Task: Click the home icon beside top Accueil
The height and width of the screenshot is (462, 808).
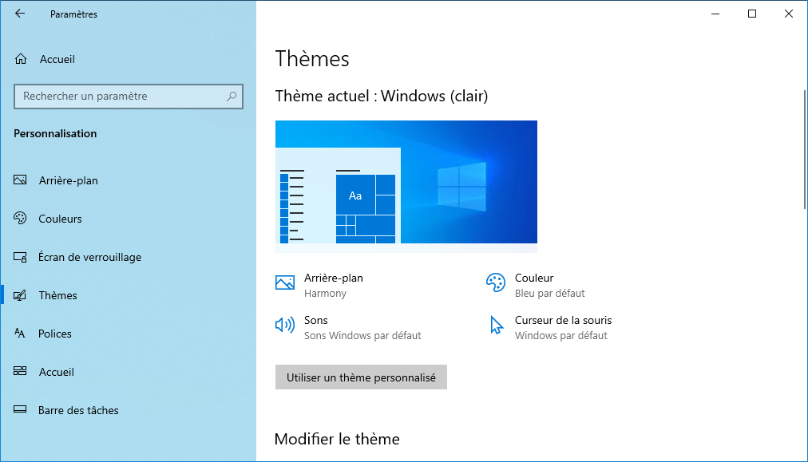Action: click(21, 59)
